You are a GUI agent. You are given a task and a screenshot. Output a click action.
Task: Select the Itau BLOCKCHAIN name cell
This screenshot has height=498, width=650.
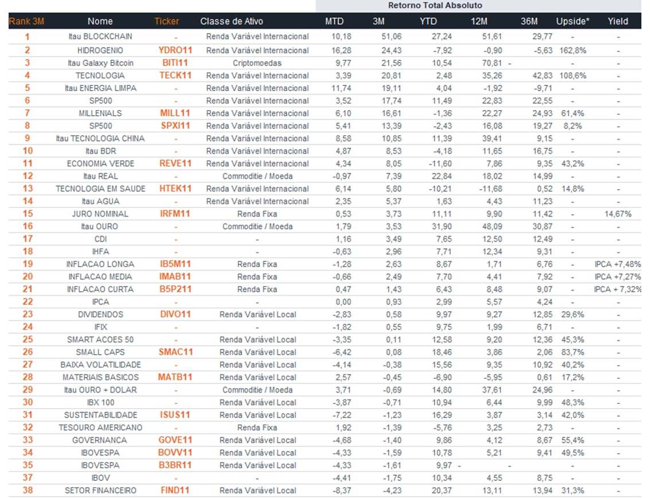(100, 37)
